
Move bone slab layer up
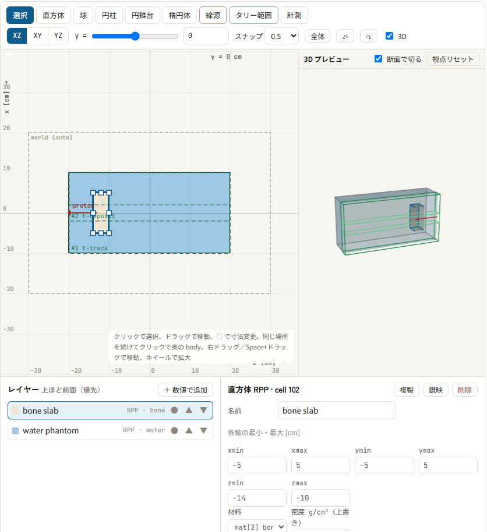[x=189, y=410]
